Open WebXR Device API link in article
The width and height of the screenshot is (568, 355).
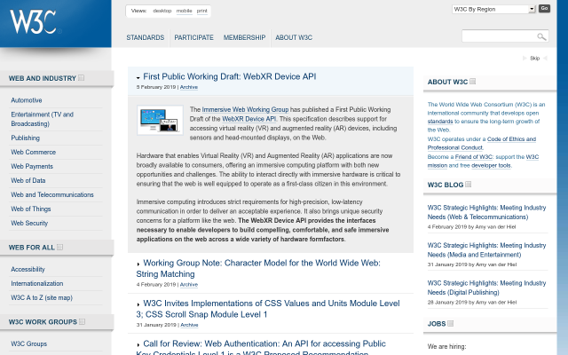[x=248, y=119]
